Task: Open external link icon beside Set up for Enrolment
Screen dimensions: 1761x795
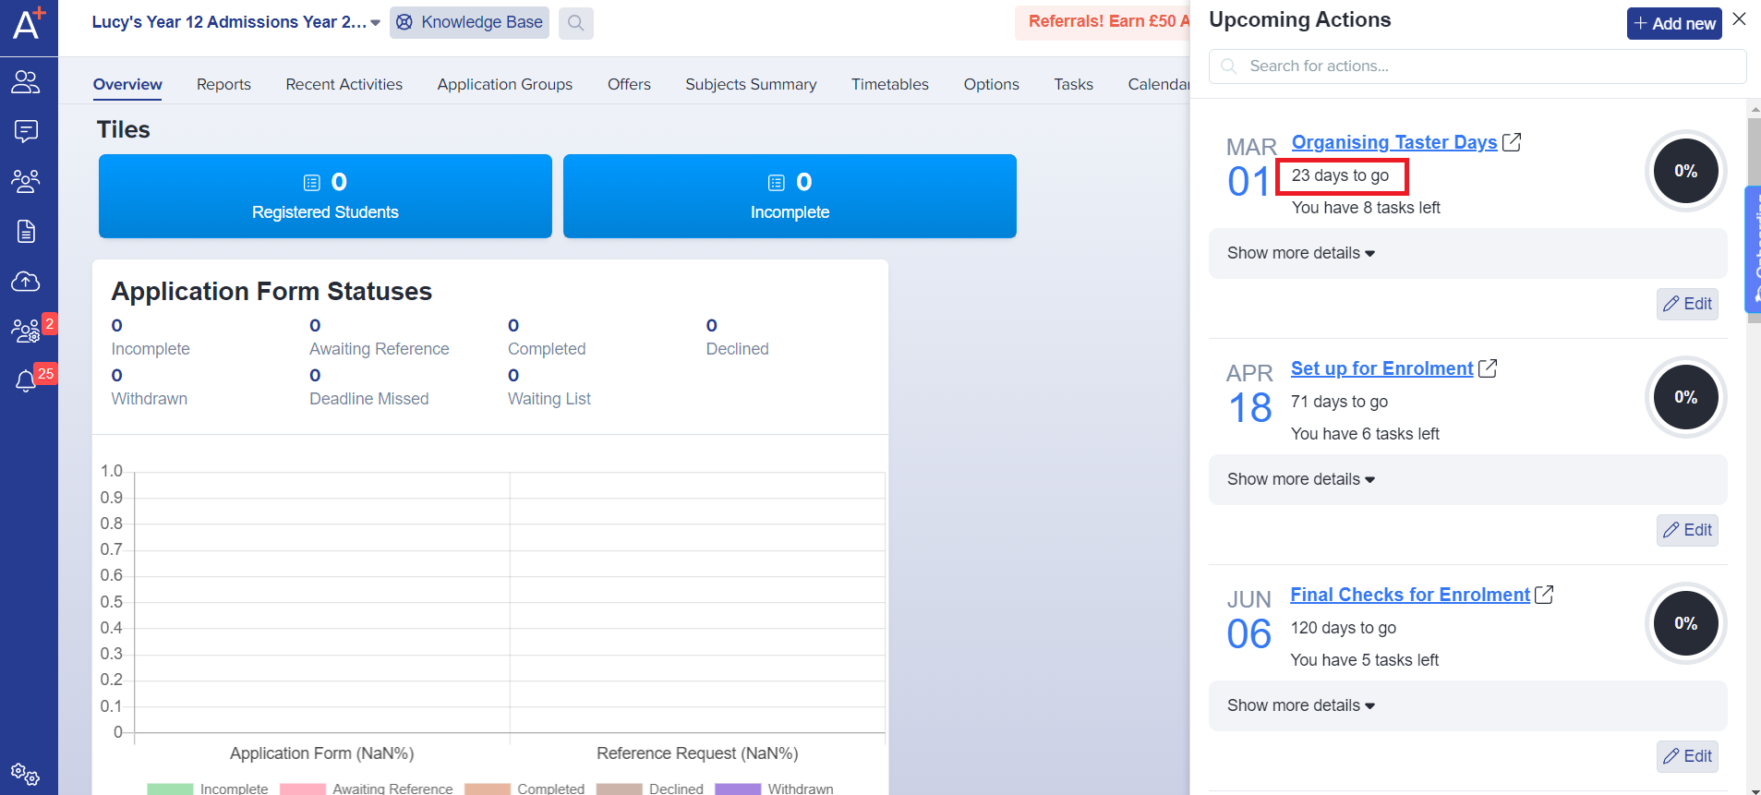Action: (1488, 368)
